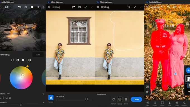Image resolution: width=190 pixels, height=107 pixels.
Task: Click the Sat value 29
Action: pyautogui.click(x=10, y=98)
